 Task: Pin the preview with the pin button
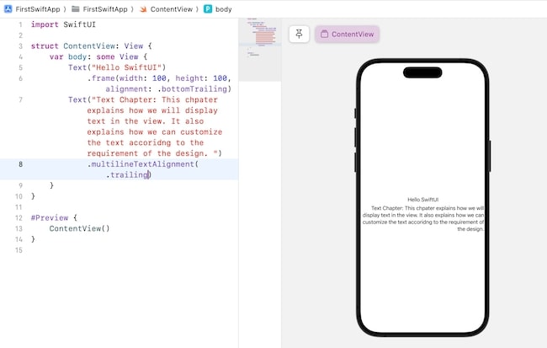coord(299,35)
